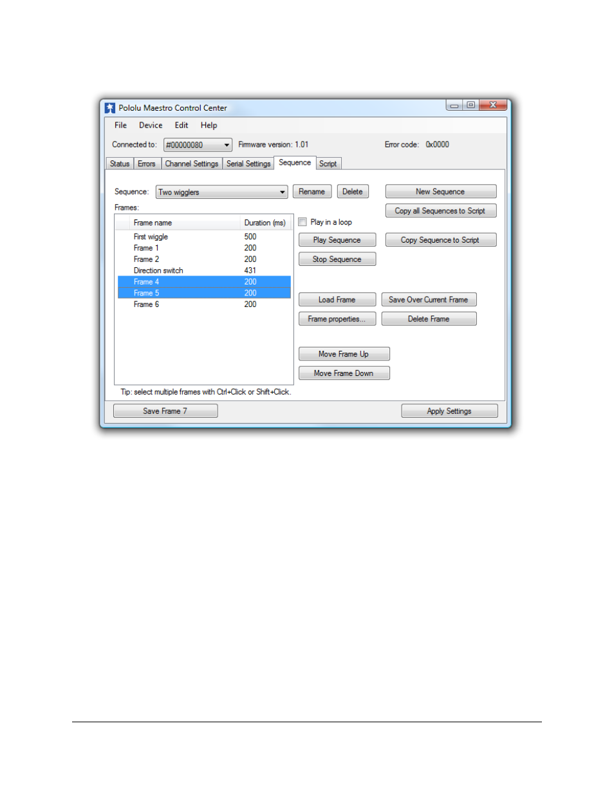Select the Sequence tab
614x795 pixels.
[295, 163]
